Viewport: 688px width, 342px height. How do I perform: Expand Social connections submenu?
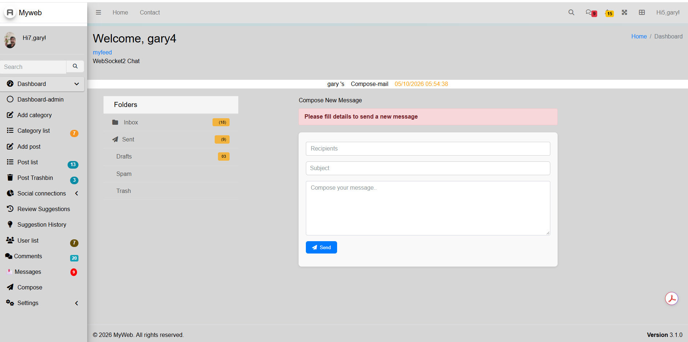[x=42, y=193]
